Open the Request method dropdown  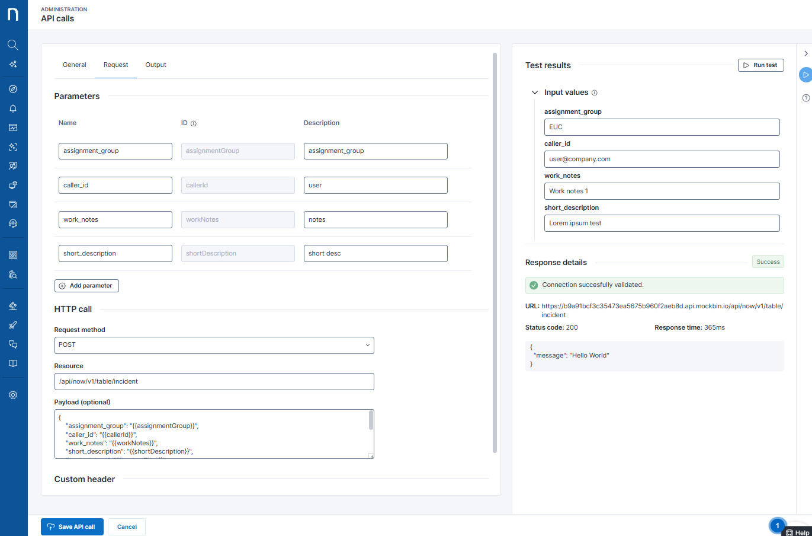(x=214, y=345)
